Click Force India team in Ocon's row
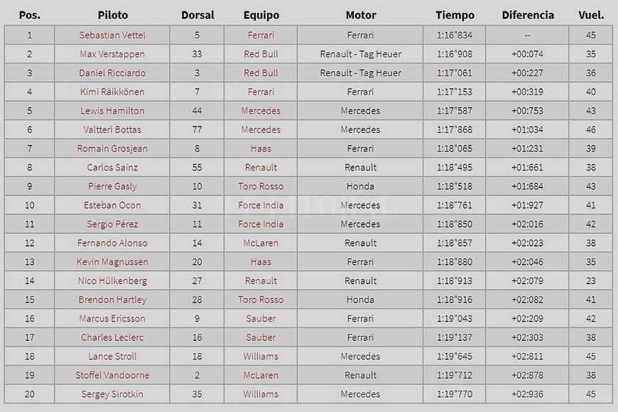 [261, 205]
